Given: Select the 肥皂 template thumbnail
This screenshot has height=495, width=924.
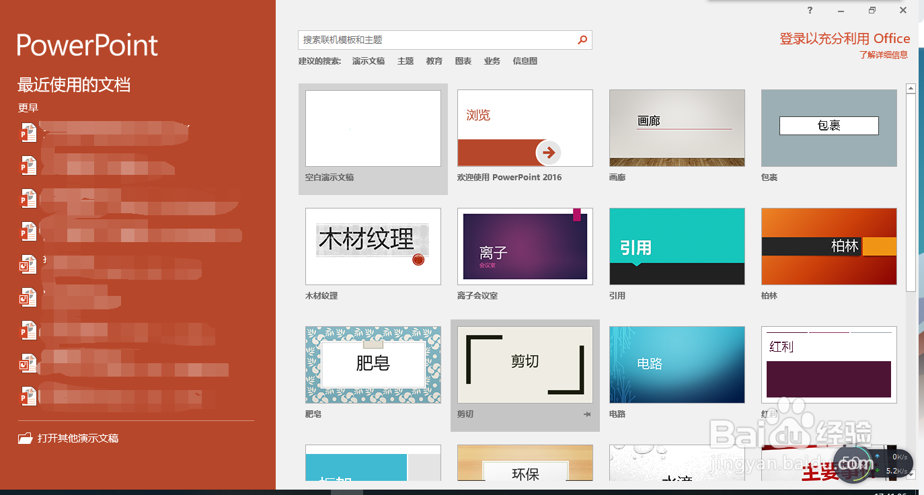Looking at the screenshot, I should (x=373, y=365).
